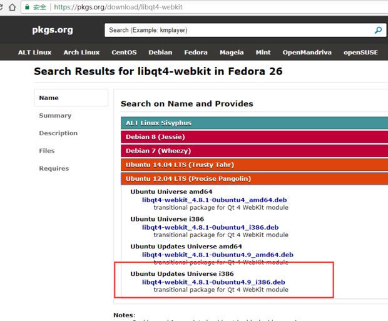Image resolution: width=388 pixels, height=321 pixels.
Task: Click the address bar URL
Action: tap(118, 7)
